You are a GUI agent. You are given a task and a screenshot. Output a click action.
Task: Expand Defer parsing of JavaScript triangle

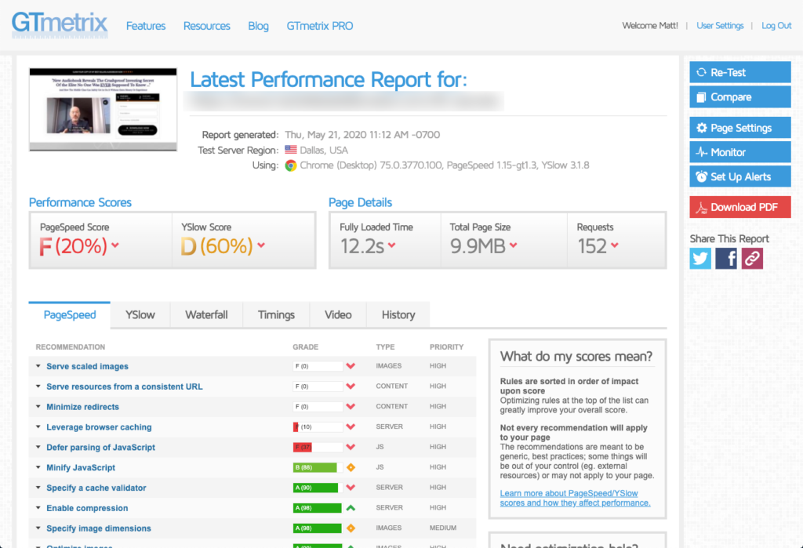pos(38,447)
